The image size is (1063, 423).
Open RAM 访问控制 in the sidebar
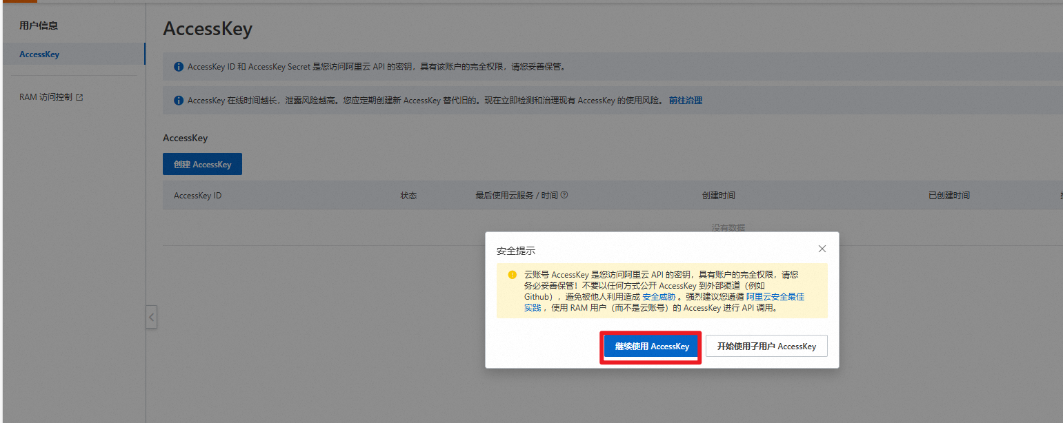[46, 97]
